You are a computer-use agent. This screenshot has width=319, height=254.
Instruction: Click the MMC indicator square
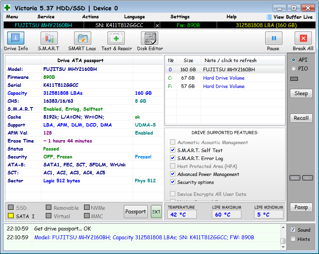tap(87, 215)
